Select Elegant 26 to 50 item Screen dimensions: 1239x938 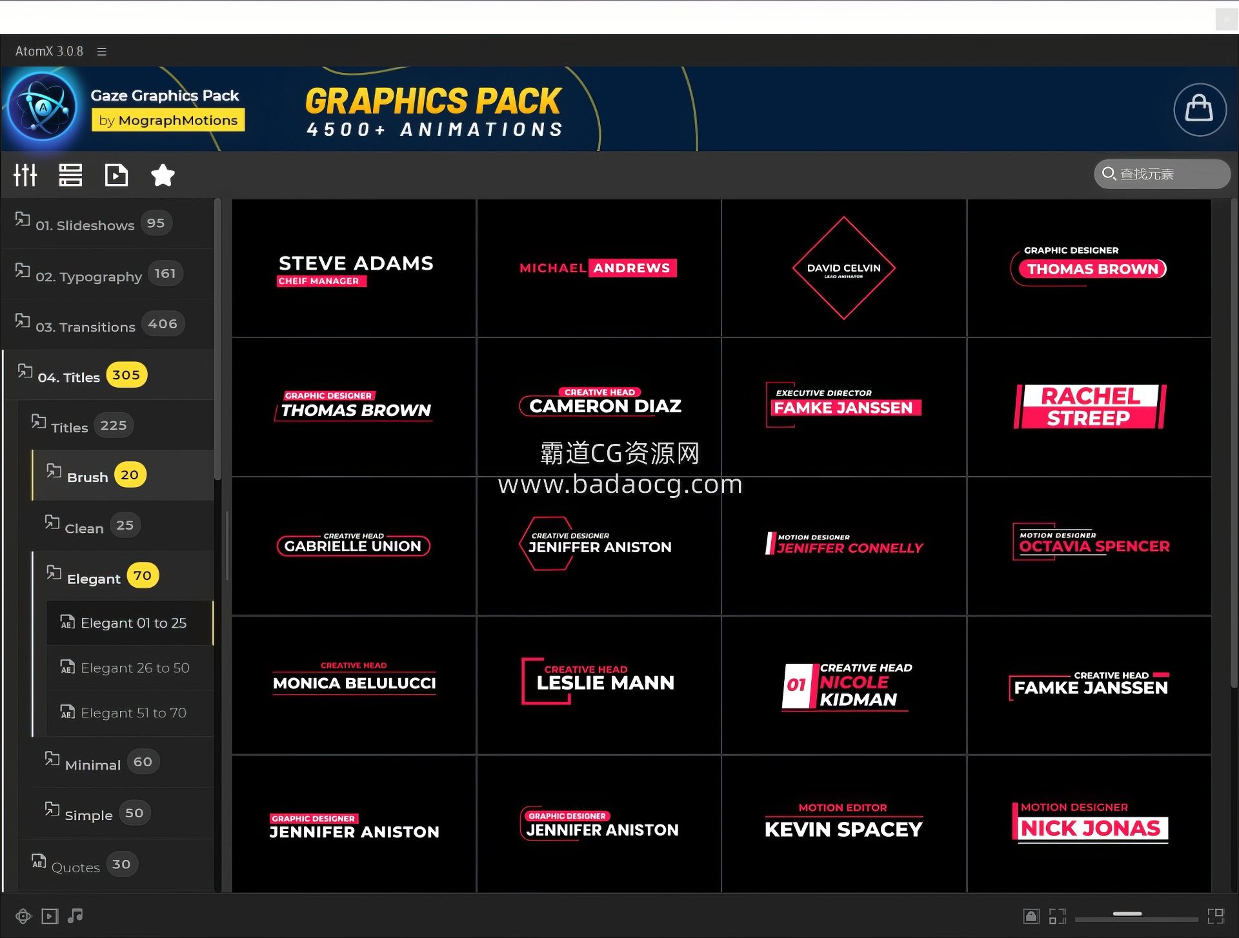tap(130, 668)
